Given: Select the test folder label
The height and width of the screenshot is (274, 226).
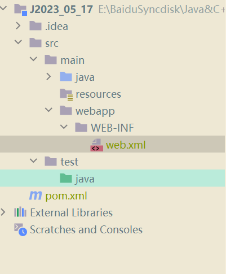Looking at the screenshot, I should click(69, 162).
